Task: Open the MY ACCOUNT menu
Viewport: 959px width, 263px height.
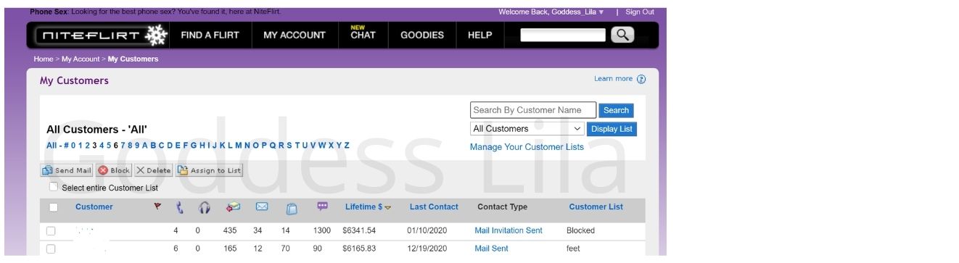Action: pyautogui.click(x=295, y=35)
